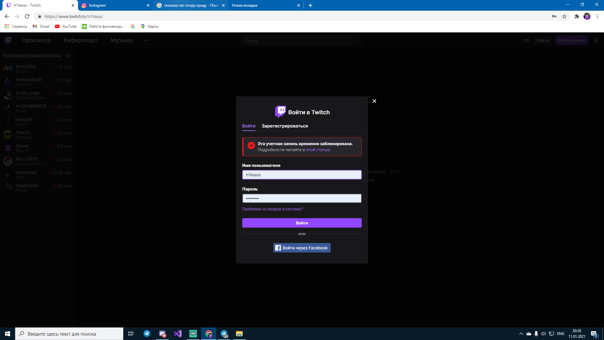Viewport: 604px width, 340px height.
Task: Open the Киберспорт navigation item
Action: coord(81,40)
